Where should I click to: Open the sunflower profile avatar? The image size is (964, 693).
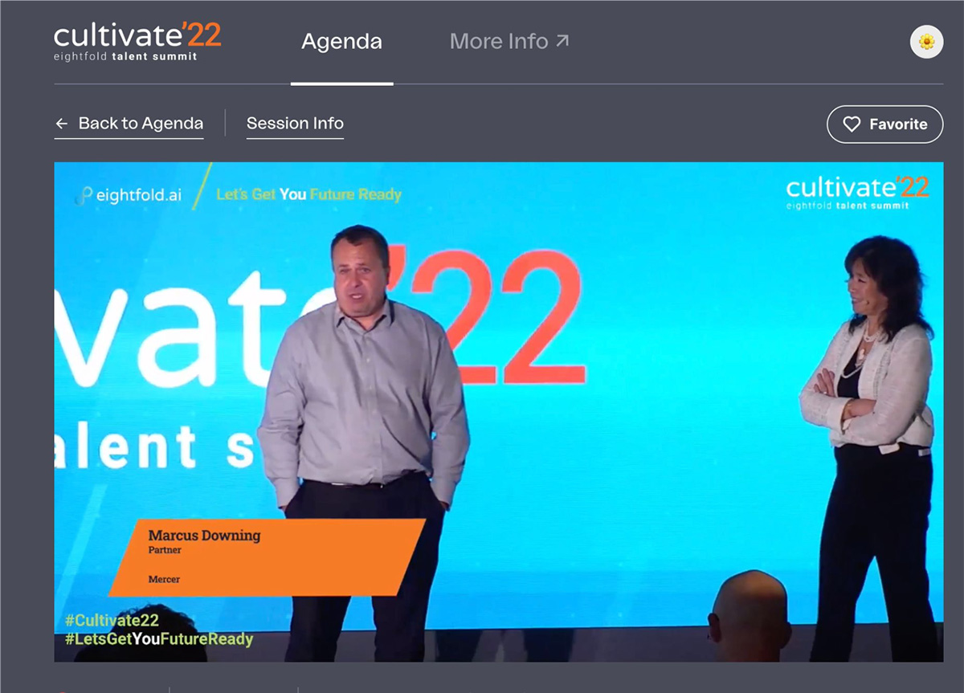(x=926, y=42)
